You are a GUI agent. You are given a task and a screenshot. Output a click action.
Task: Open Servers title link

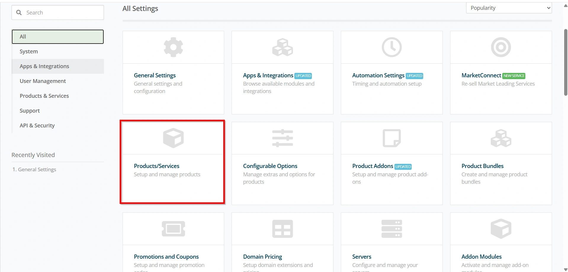click(x=362, y=257)
